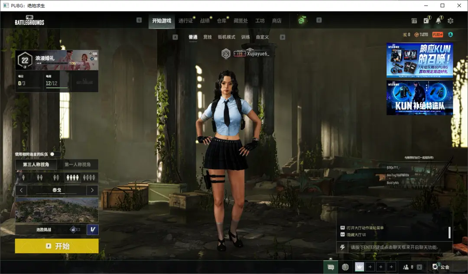Select solo single-player team size
This screenshot has height=274, width=468.
(23, 178)
